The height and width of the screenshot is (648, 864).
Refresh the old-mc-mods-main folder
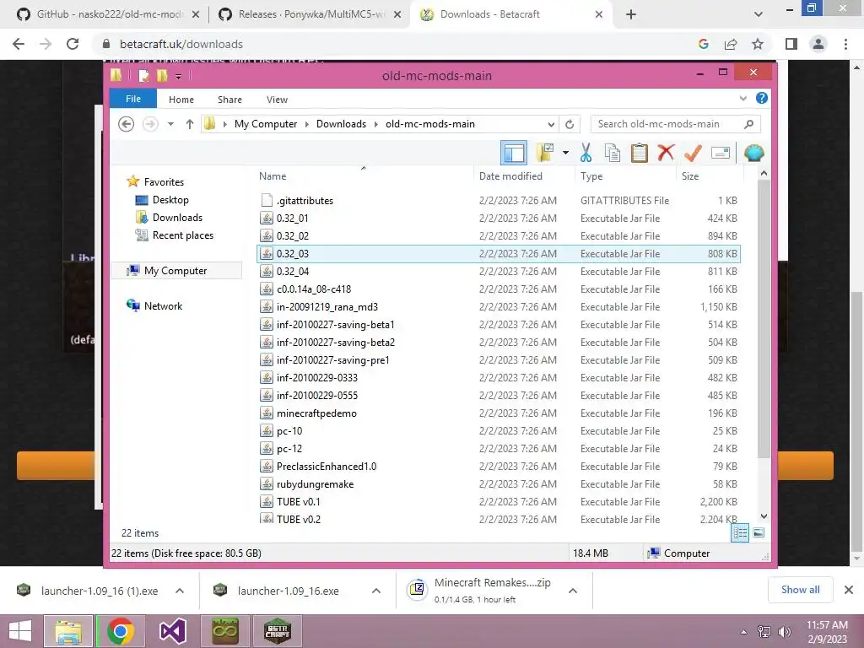(570, 124)
